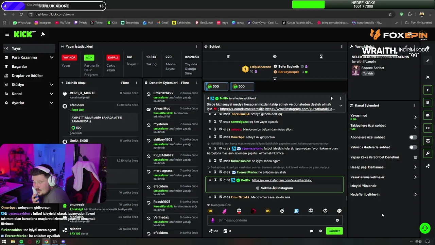Click the broadcast signal icon in right sidebar
Viewport: 435px width, 245px height.
click(428, 128)
